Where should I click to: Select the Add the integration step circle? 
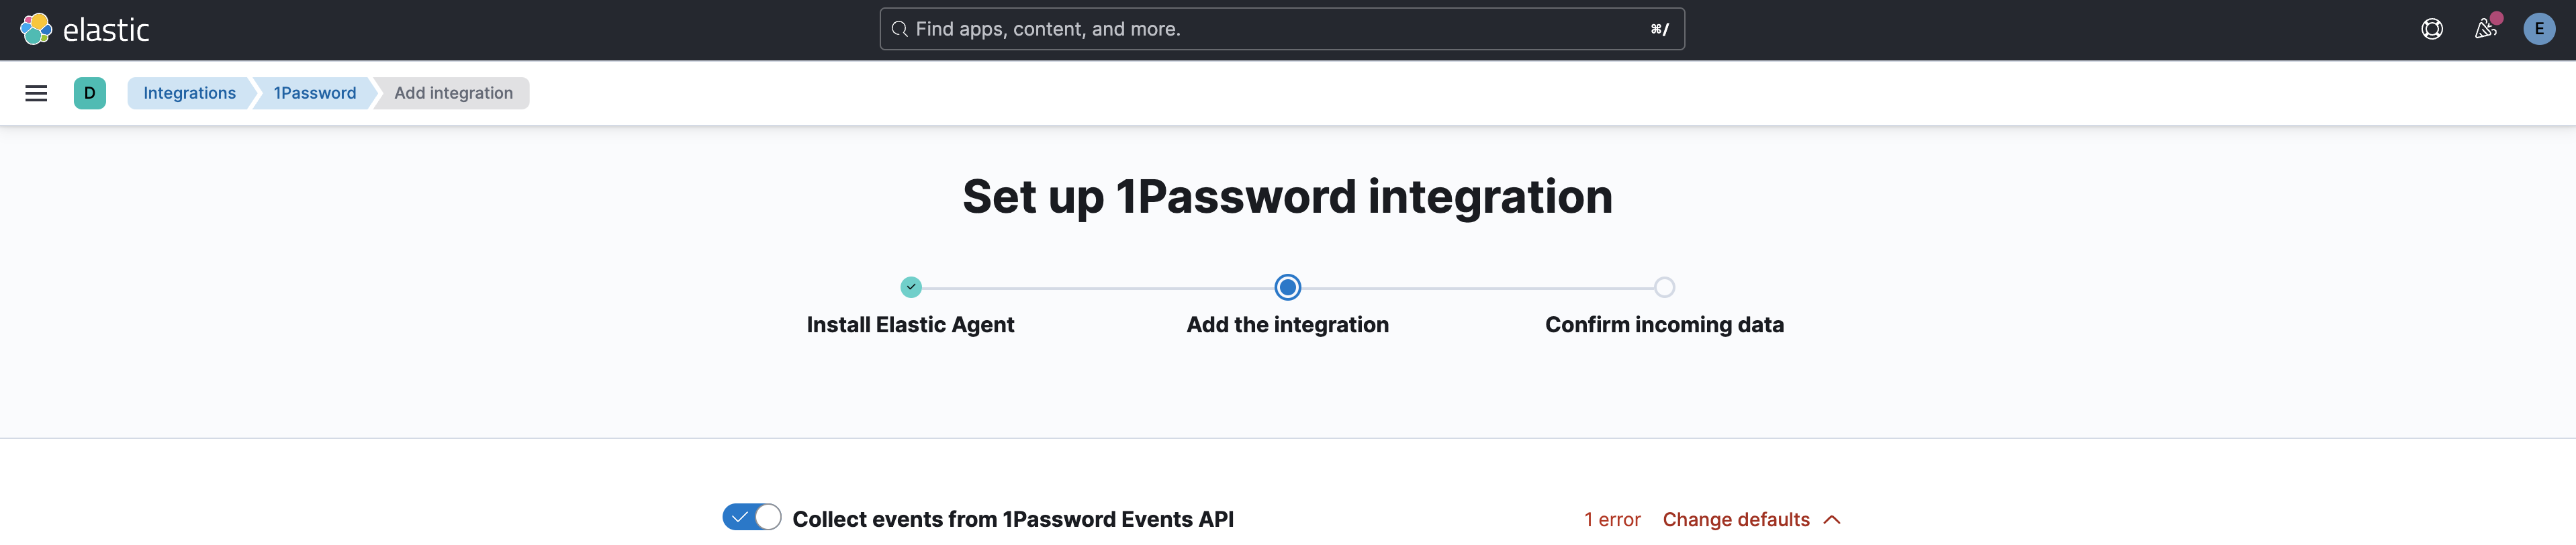1288,287
